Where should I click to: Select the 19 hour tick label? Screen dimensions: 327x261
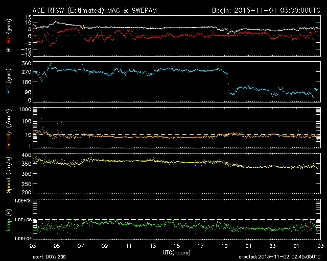225,246
